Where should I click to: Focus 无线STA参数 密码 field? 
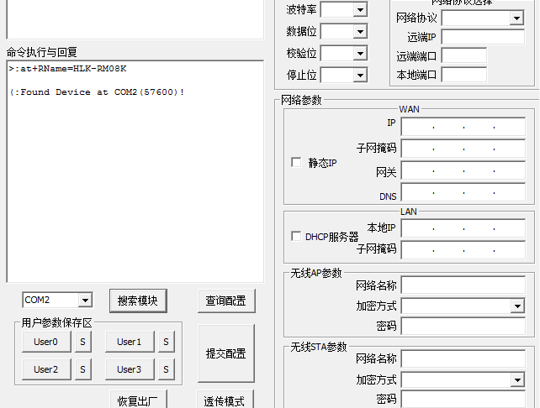click(463, 399)
